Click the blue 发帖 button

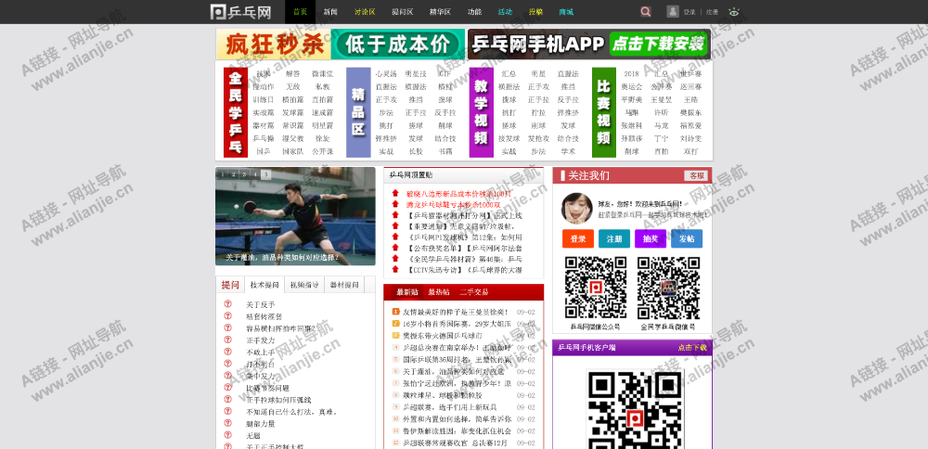click(687, 238)
